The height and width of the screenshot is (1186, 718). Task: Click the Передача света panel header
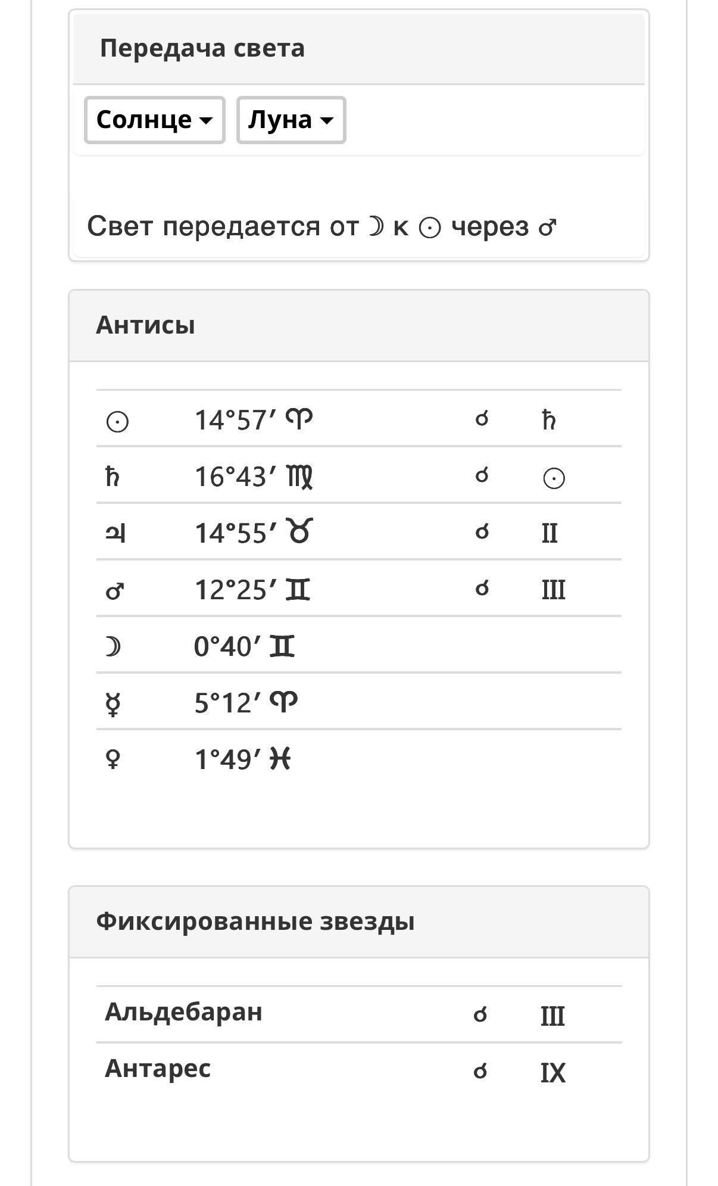[x=359, y=48]
